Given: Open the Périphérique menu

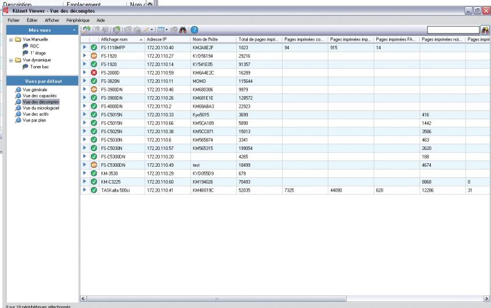Looking at the screenshot, I should click(x=78, y=20).
